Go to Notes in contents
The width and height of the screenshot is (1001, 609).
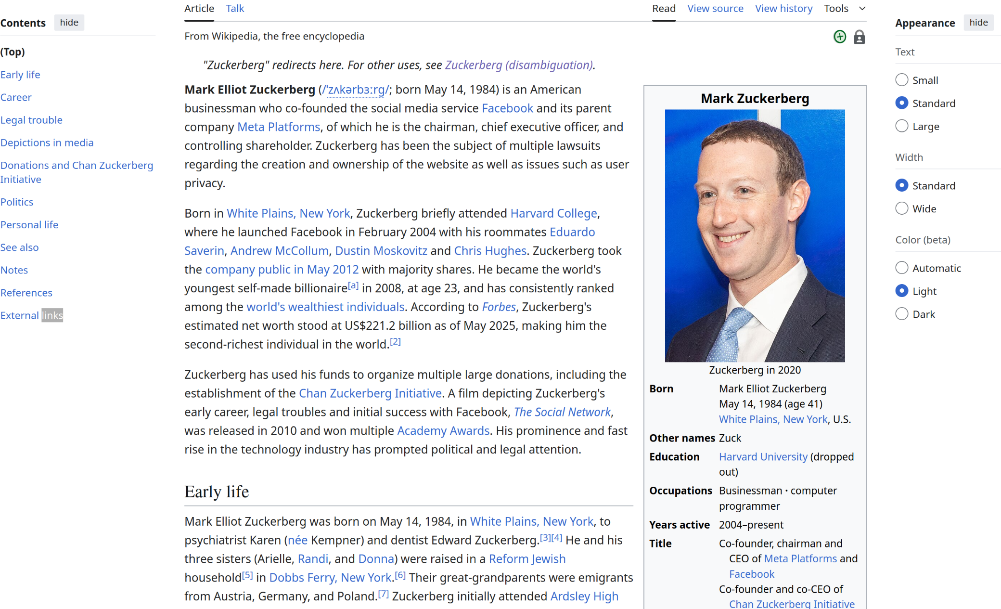(x=14, y=270)
